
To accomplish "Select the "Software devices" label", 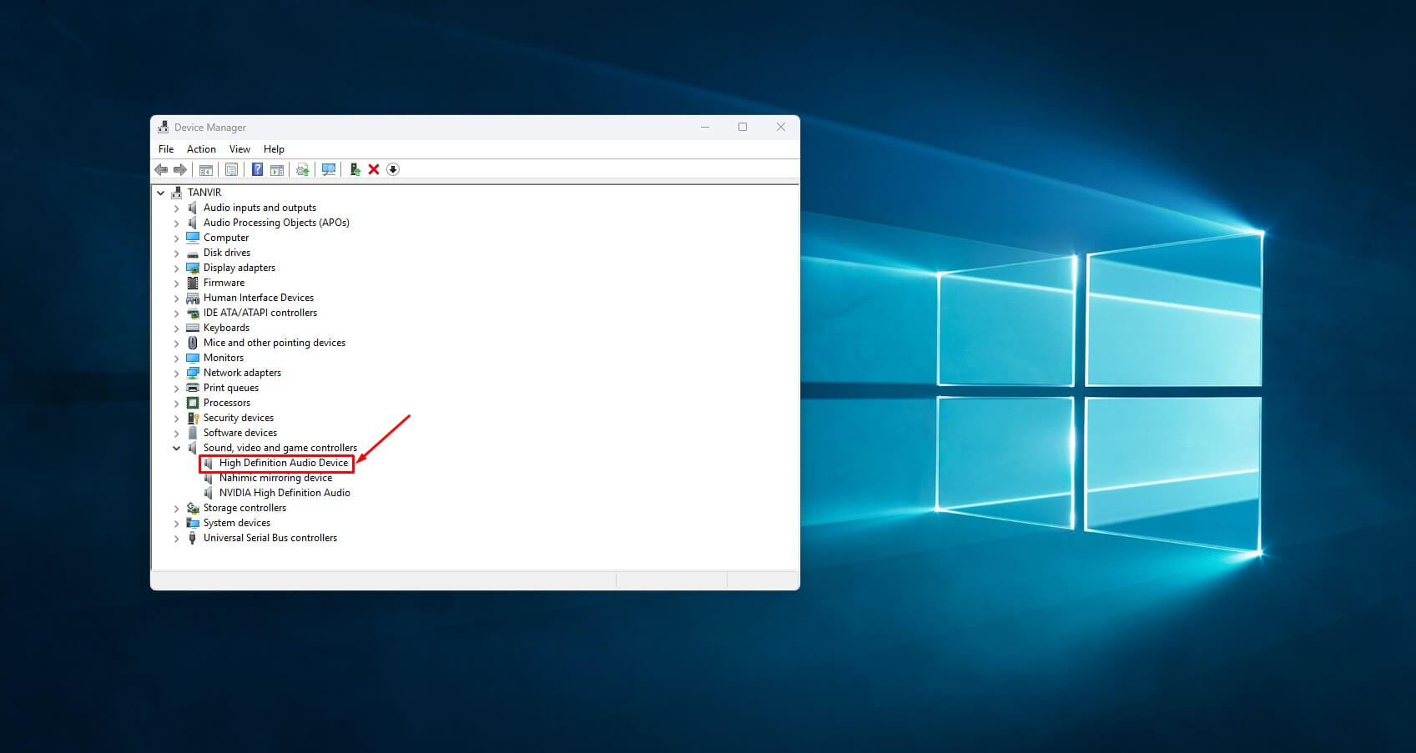I will [240, 433].
